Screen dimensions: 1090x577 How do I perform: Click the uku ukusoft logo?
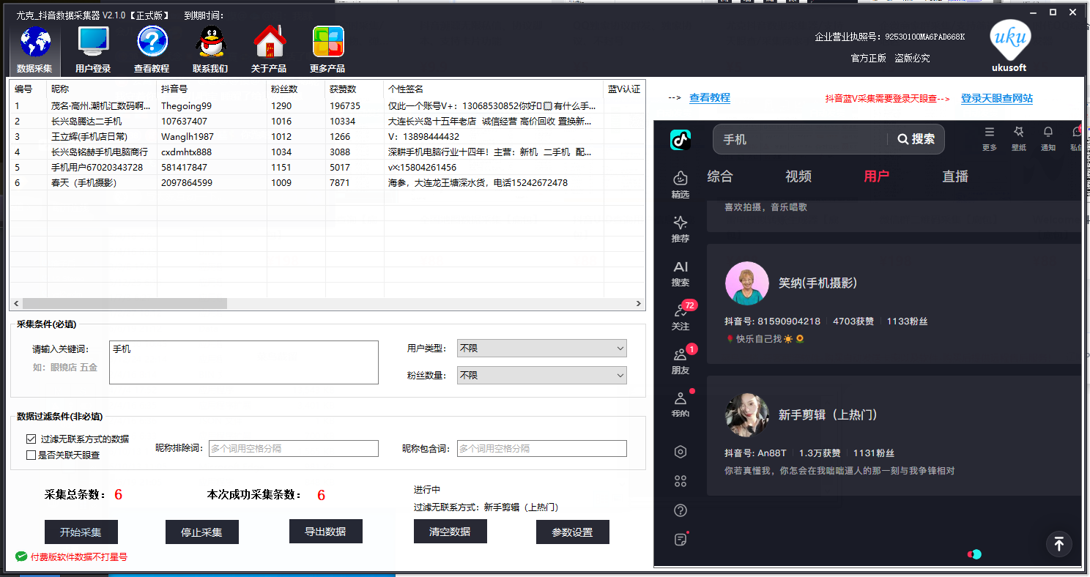(x=1010, y=46)
